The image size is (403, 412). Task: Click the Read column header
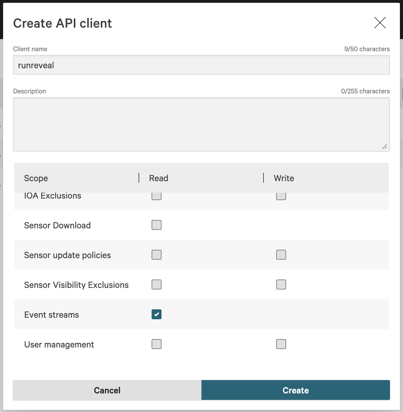159,178
